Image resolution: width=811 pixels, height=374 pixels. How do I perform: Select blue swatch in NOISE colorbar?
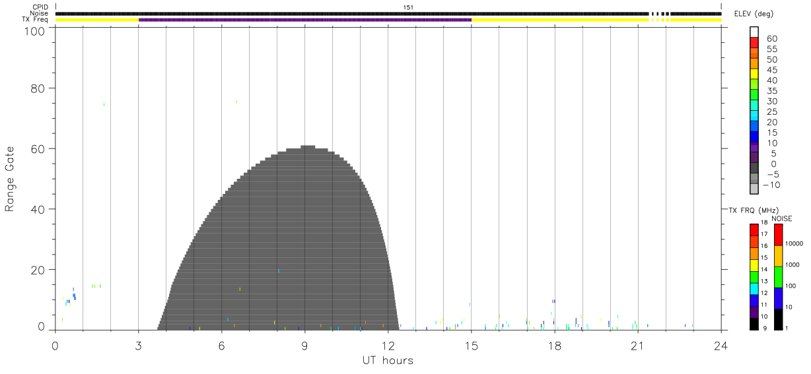779,298
